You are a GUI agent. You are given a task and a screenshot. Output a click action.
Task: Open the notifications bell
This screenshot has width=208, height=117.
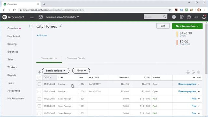(204, 17)
